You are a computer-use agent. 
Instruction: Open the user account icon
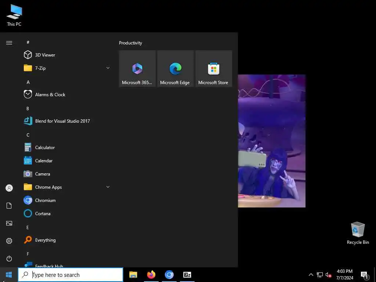(x=9, y=188)
